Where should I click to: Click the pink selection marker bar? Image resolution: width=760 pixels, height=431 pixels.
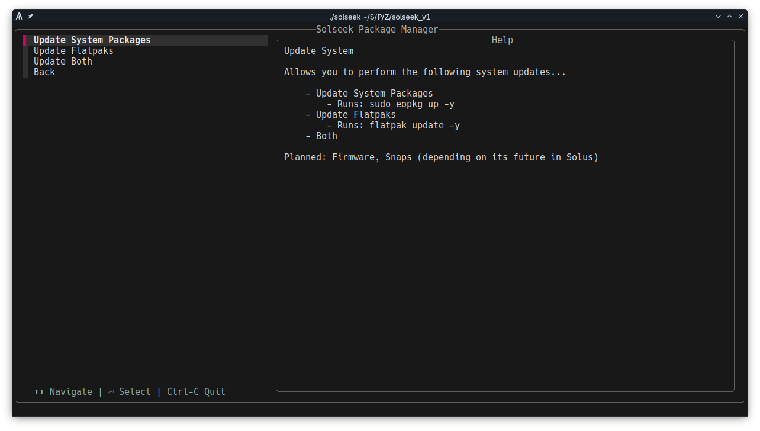[25, 40]
